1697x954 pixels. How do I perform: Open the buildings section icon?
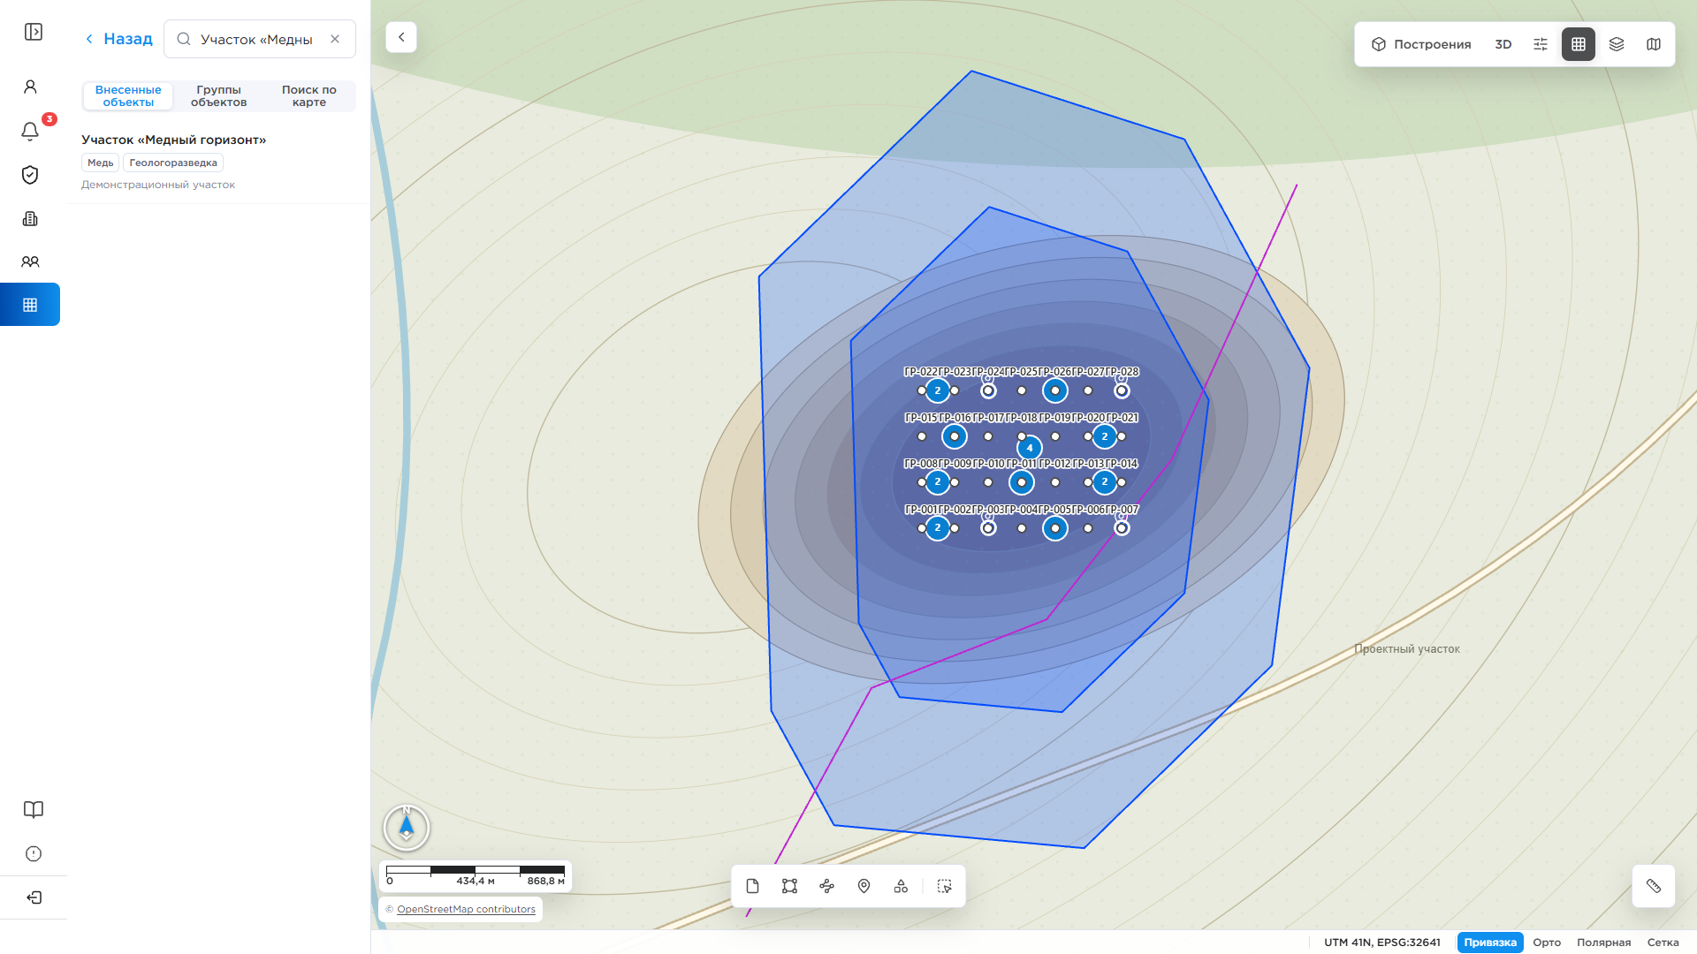click(30, 218)
